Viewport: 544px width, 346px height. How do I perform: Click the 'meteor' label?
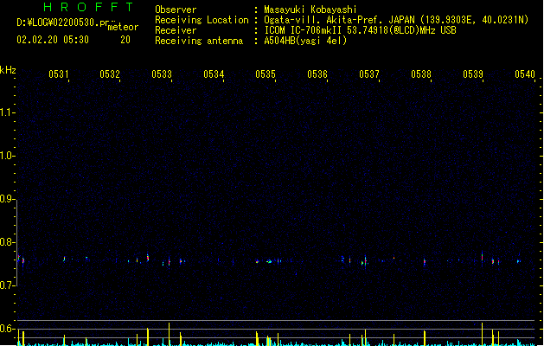(123, 27)
